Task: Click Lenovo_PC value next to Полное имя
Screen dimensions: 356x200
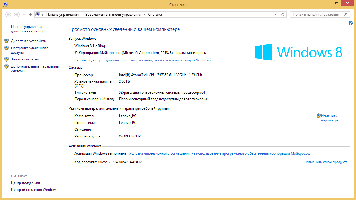Action: tap(128, 123)
